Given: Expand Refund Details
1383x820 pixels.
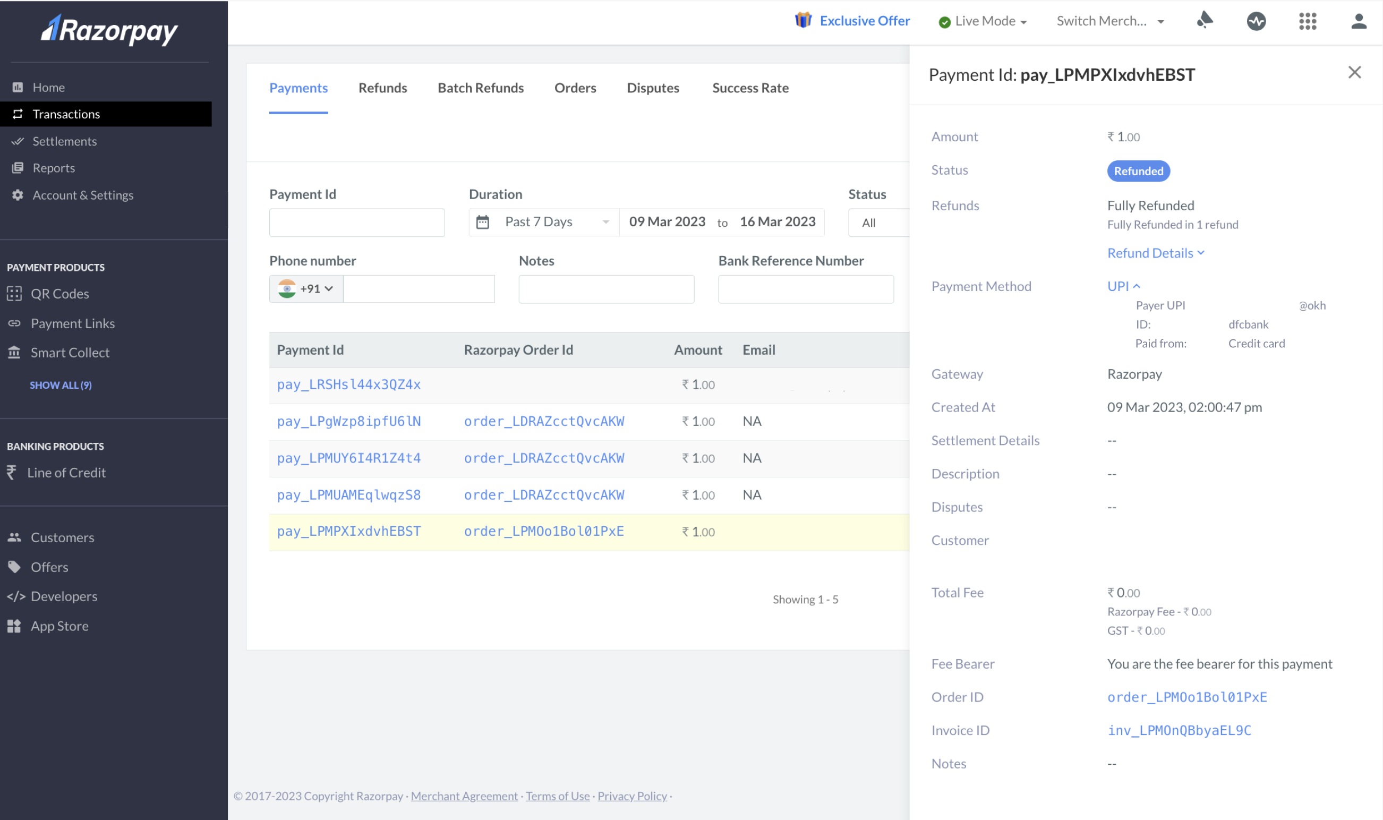Looking at the screenshot, I should (1155, 253).
